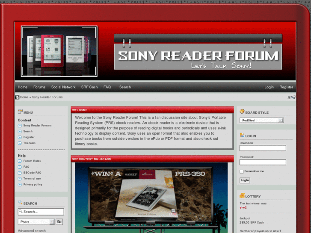
Task: Click the Board Style palette icon
Action: coord(242,112)
